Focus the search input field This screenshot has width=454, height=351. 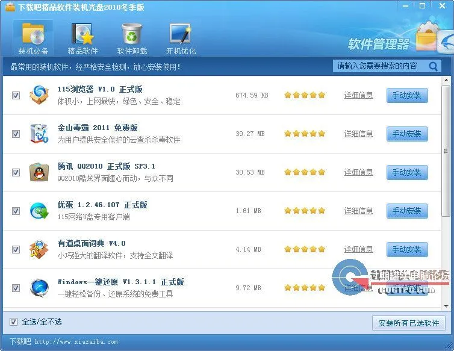(x=379, y=66)
